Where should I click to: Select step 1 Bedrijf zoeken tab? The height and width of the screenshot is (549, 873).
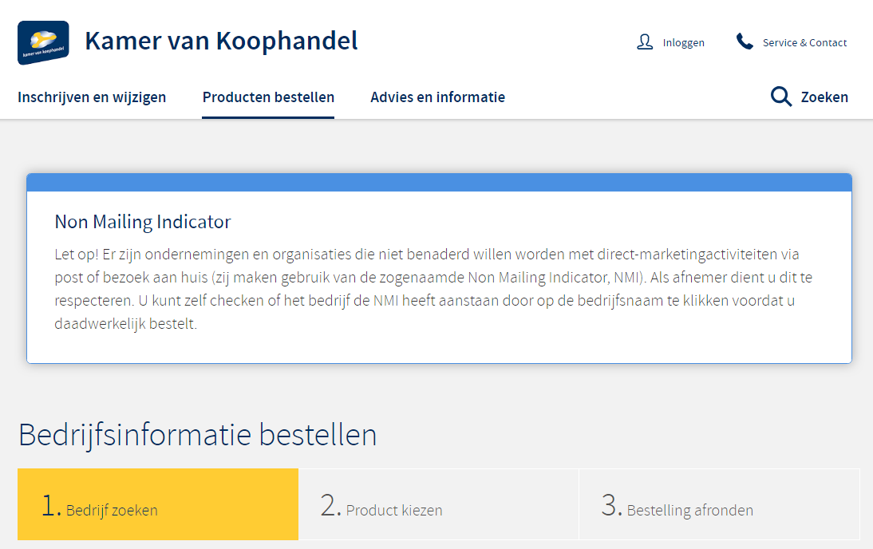click(158, 504)
